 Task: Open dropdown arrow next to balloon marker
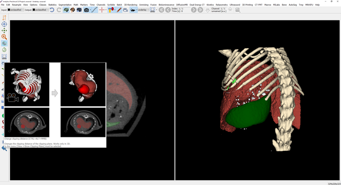(x=115, y=10)
